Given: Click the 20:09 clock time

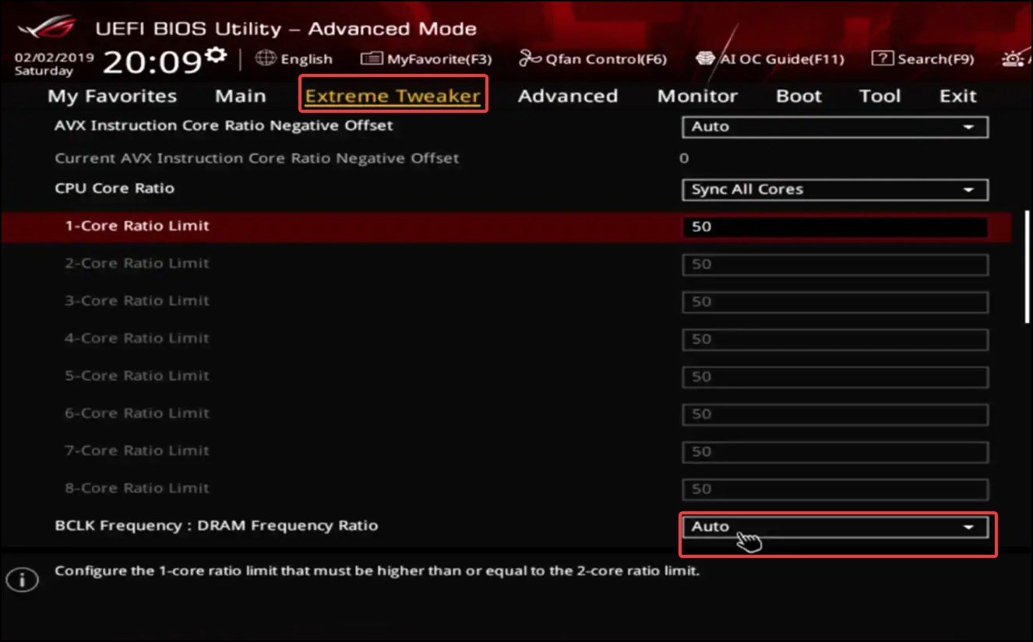Looking at the screenshot, I should click(153, 61).
